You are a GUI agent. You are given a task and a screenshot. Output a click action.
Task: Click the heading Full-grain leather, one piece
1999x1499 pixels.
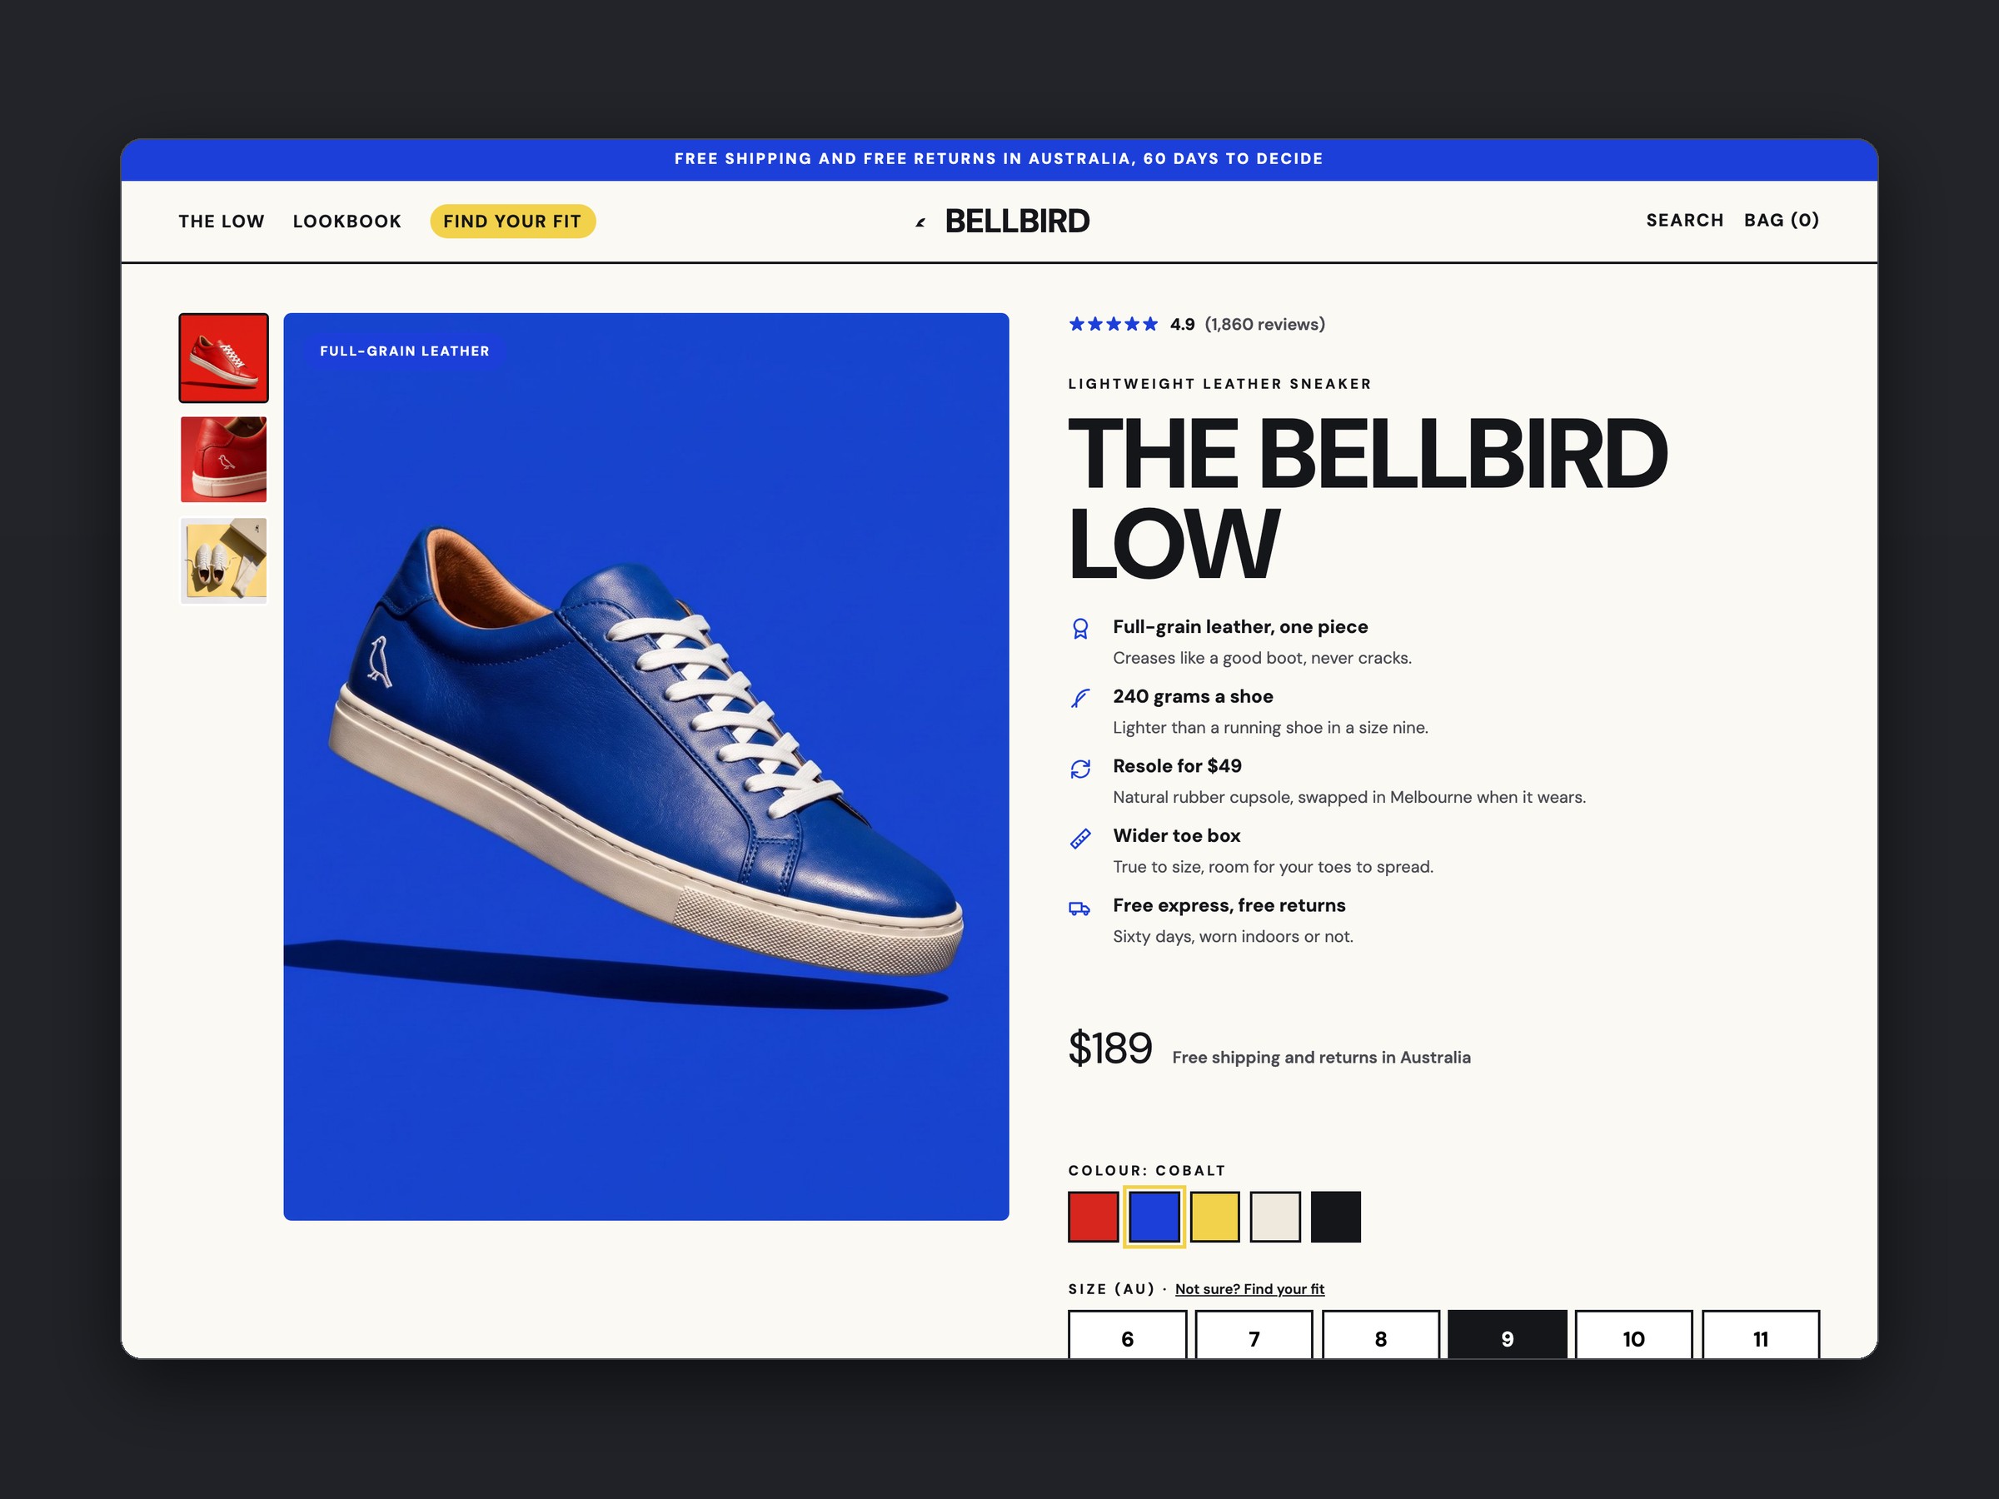1240,627
